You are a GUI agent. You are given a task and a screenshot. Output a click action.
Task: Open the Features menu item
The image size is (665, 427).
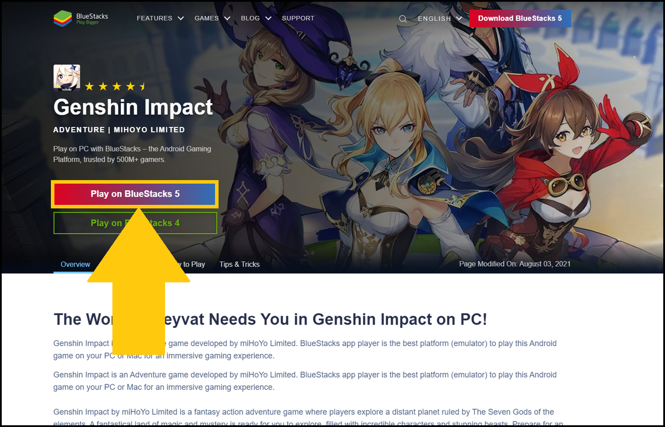click(155, 18)
